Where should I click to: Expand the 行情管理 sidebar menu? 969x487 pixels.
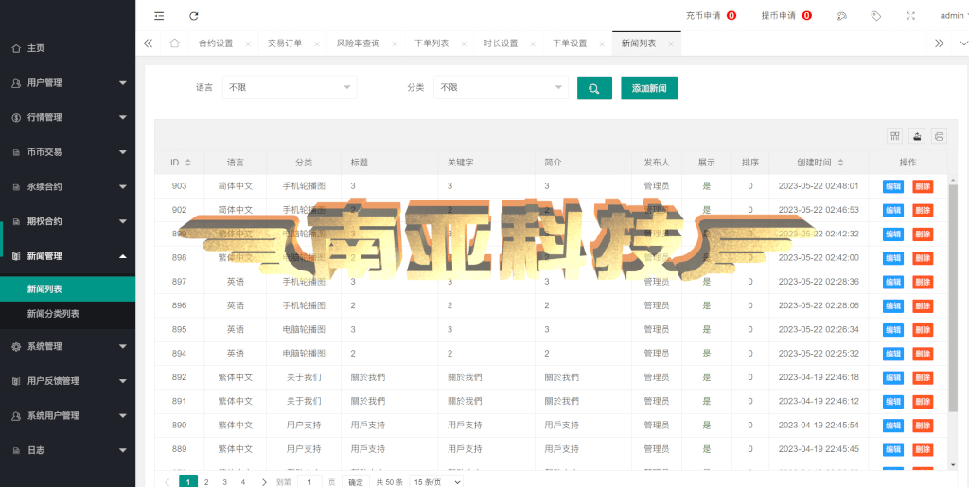[67, 117]
